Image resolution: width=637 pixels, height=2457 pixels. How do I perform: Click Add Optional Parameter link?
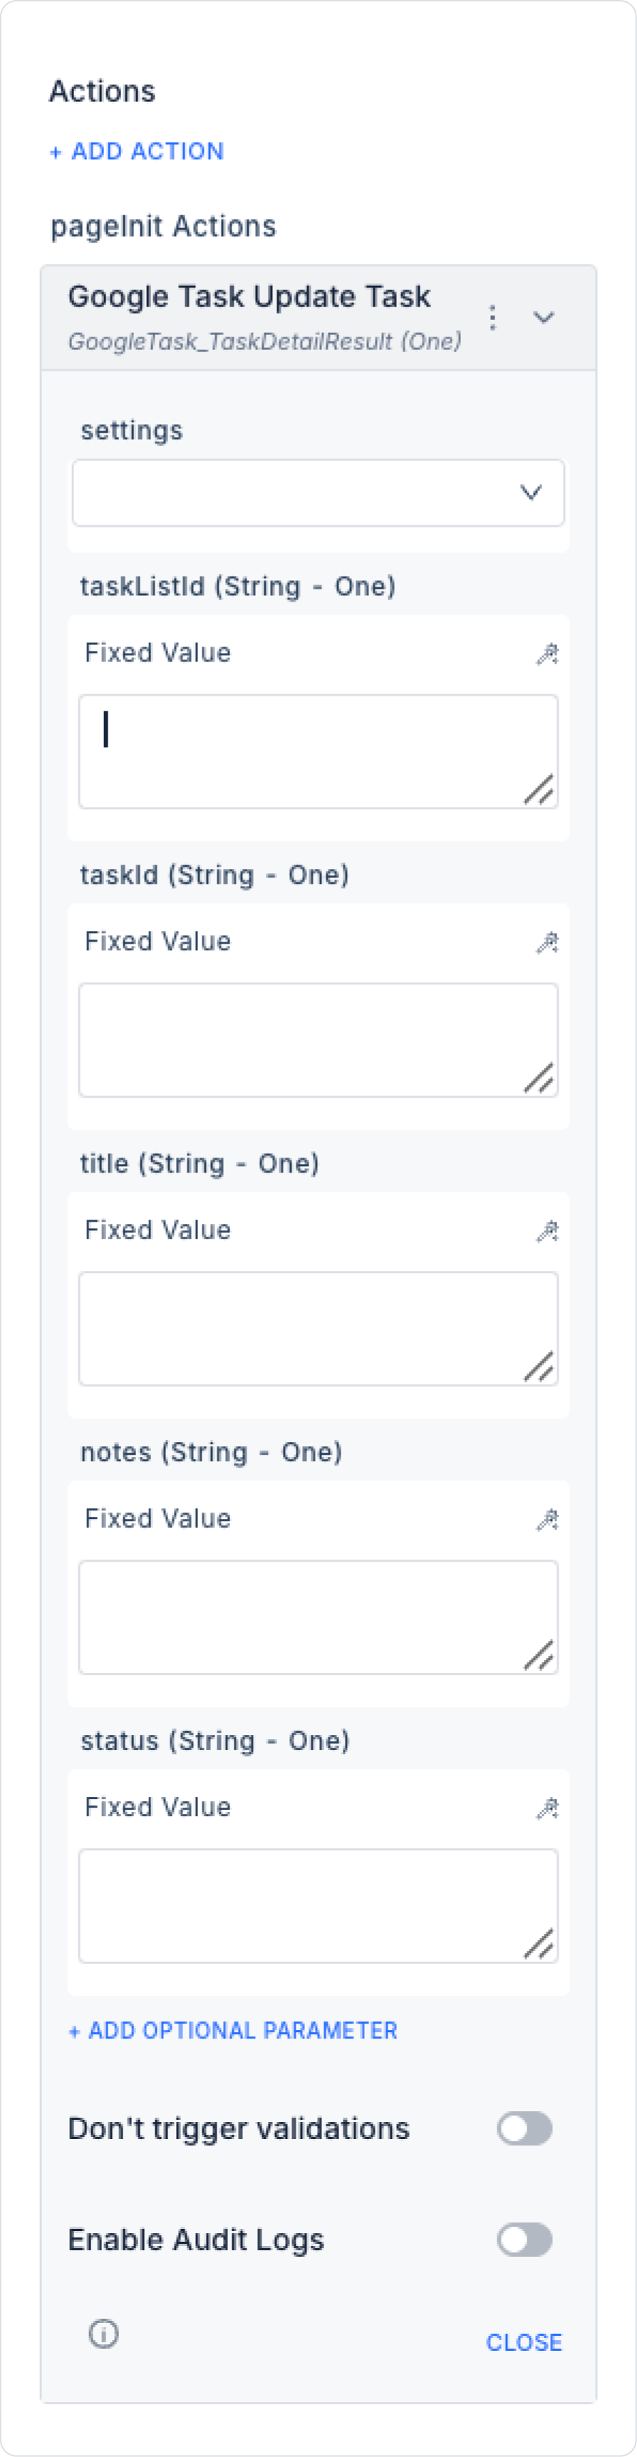[233, 2031]
